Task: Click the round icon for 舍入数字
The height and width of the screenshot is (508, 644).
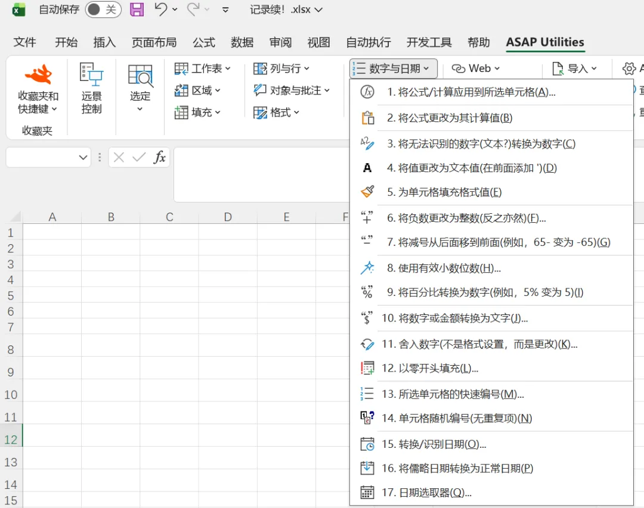Action: click(x=367, y=344)
